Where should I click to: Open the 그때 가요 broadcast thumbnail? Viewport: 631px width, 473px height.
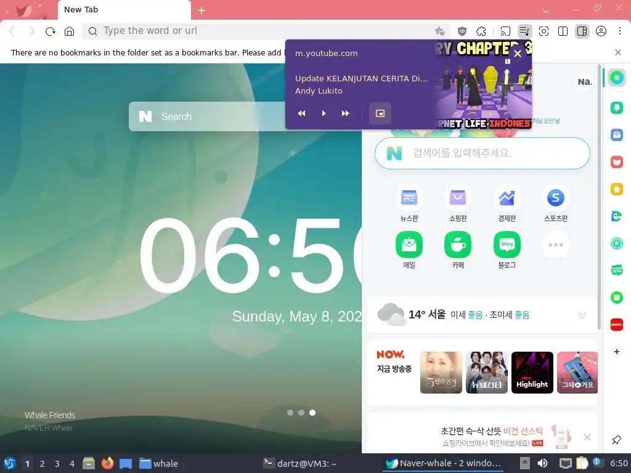(577, 373)
